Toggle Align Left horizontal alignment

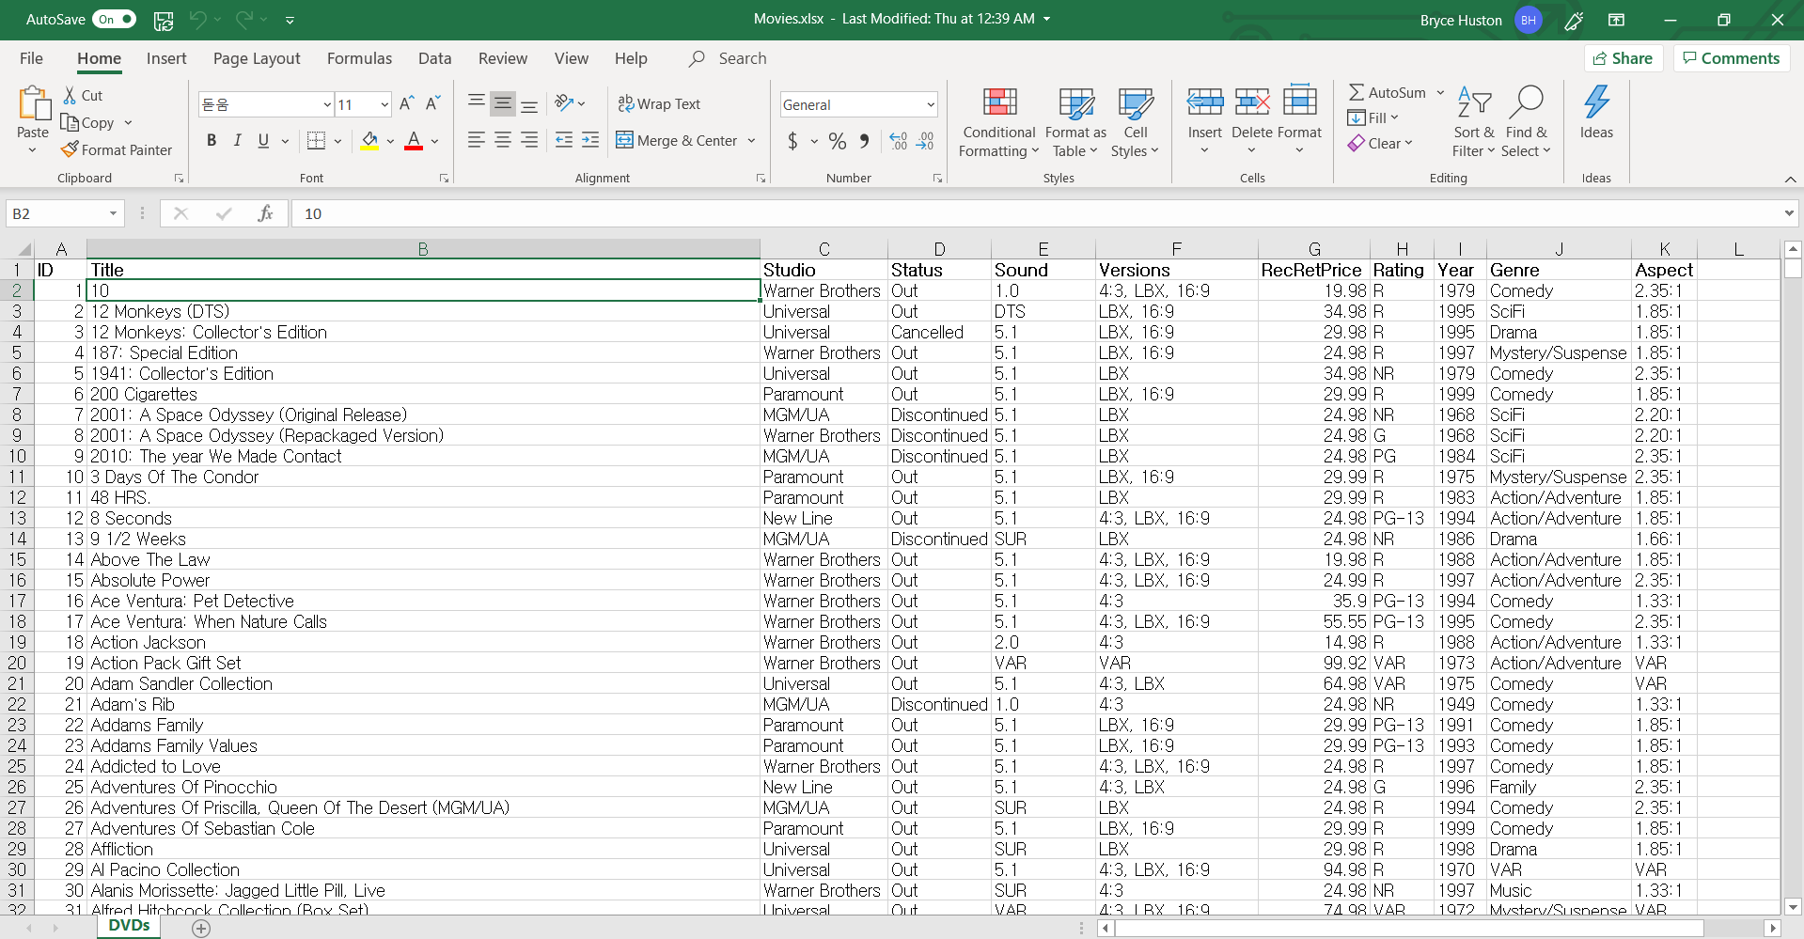coord(477,140)
